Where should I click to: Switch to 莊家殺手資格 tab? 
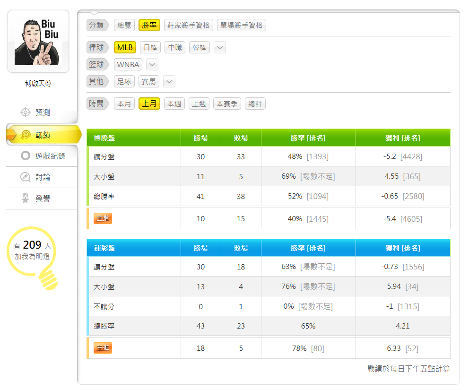pyautogui.click(x=189, y=25)
